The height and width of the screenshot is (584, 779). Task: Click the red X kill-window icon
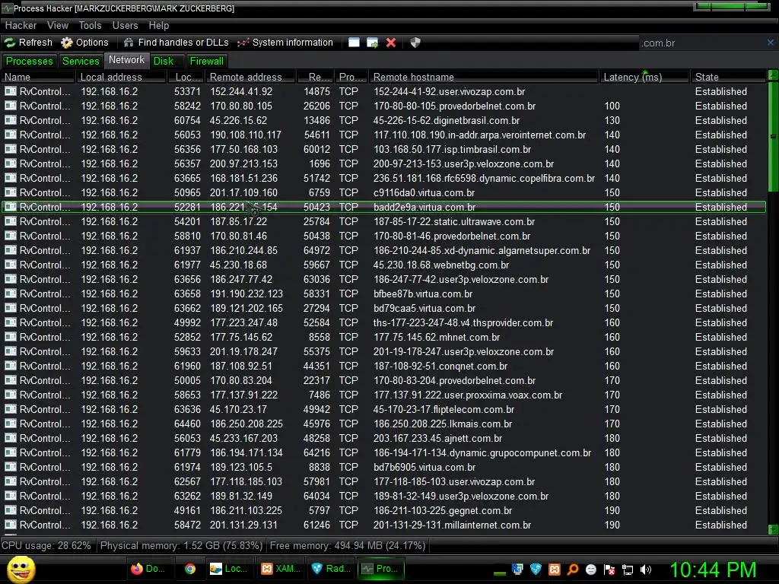(391, 43)
